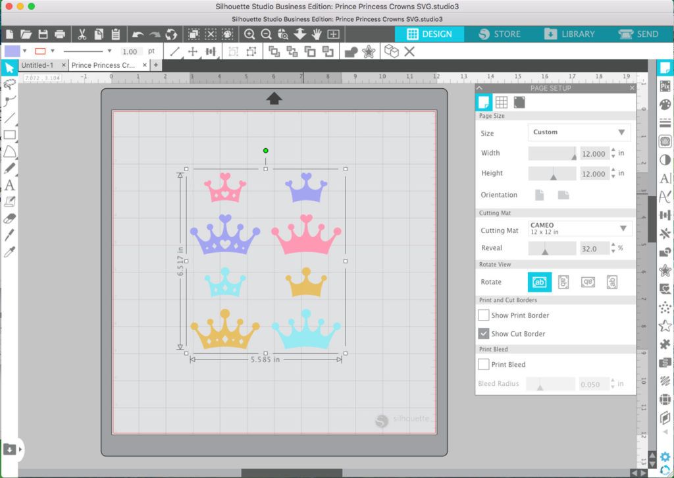Open a file with folder icon
The width and height of the screenshot is (674, 478).
coord(26,34)
